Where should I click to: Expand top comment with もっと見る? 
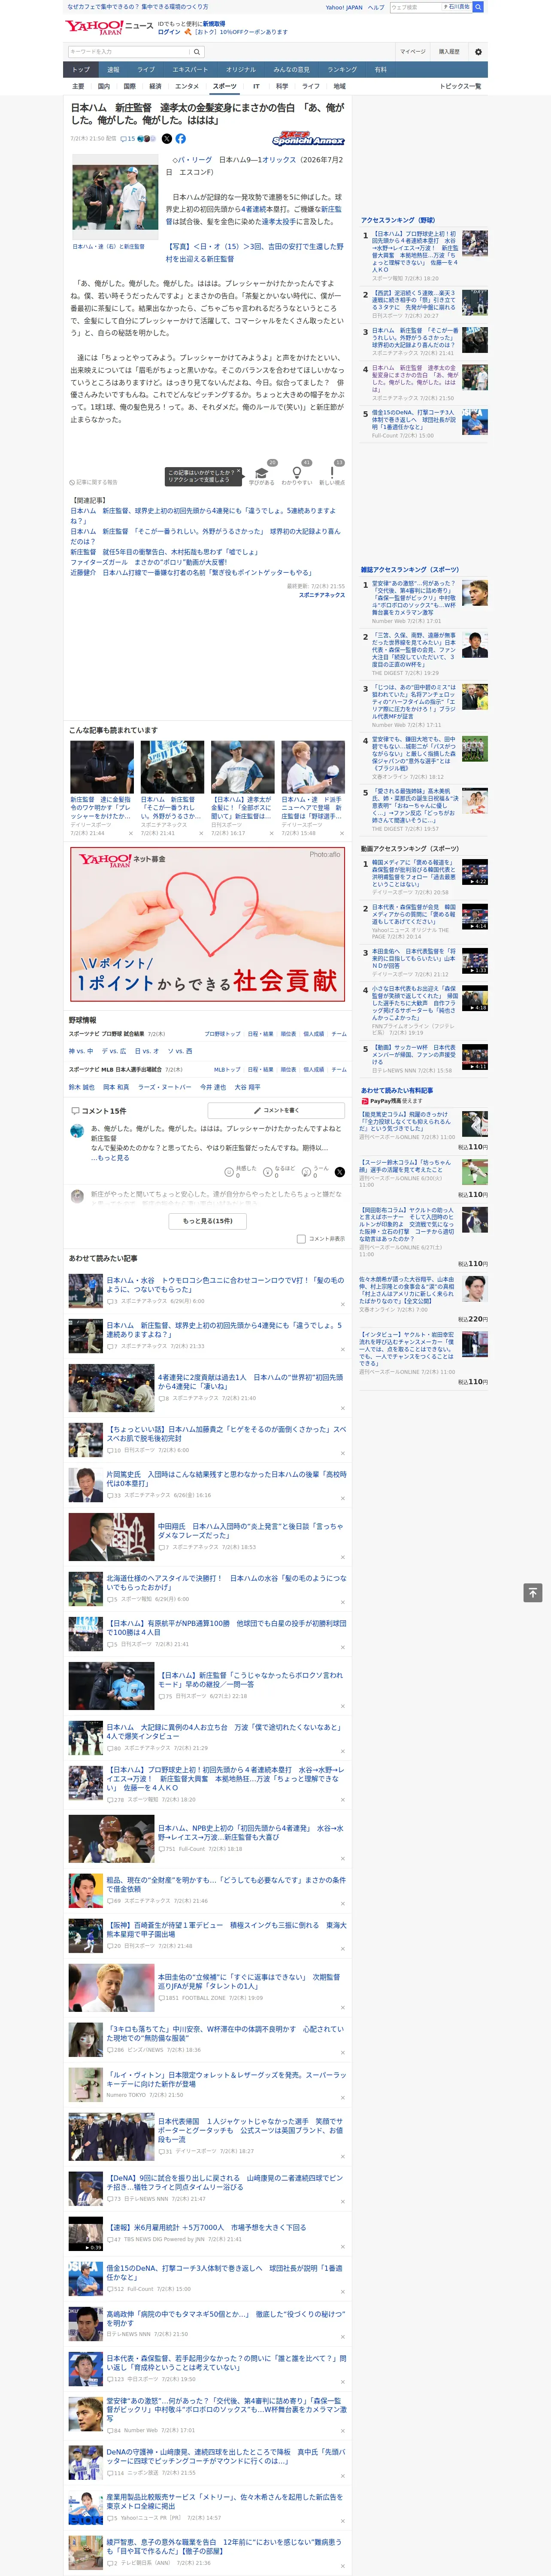[x=113, y=1158]
